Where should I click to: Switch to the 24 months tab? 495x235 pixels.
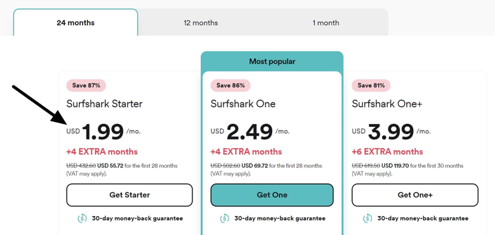point(75,23)
